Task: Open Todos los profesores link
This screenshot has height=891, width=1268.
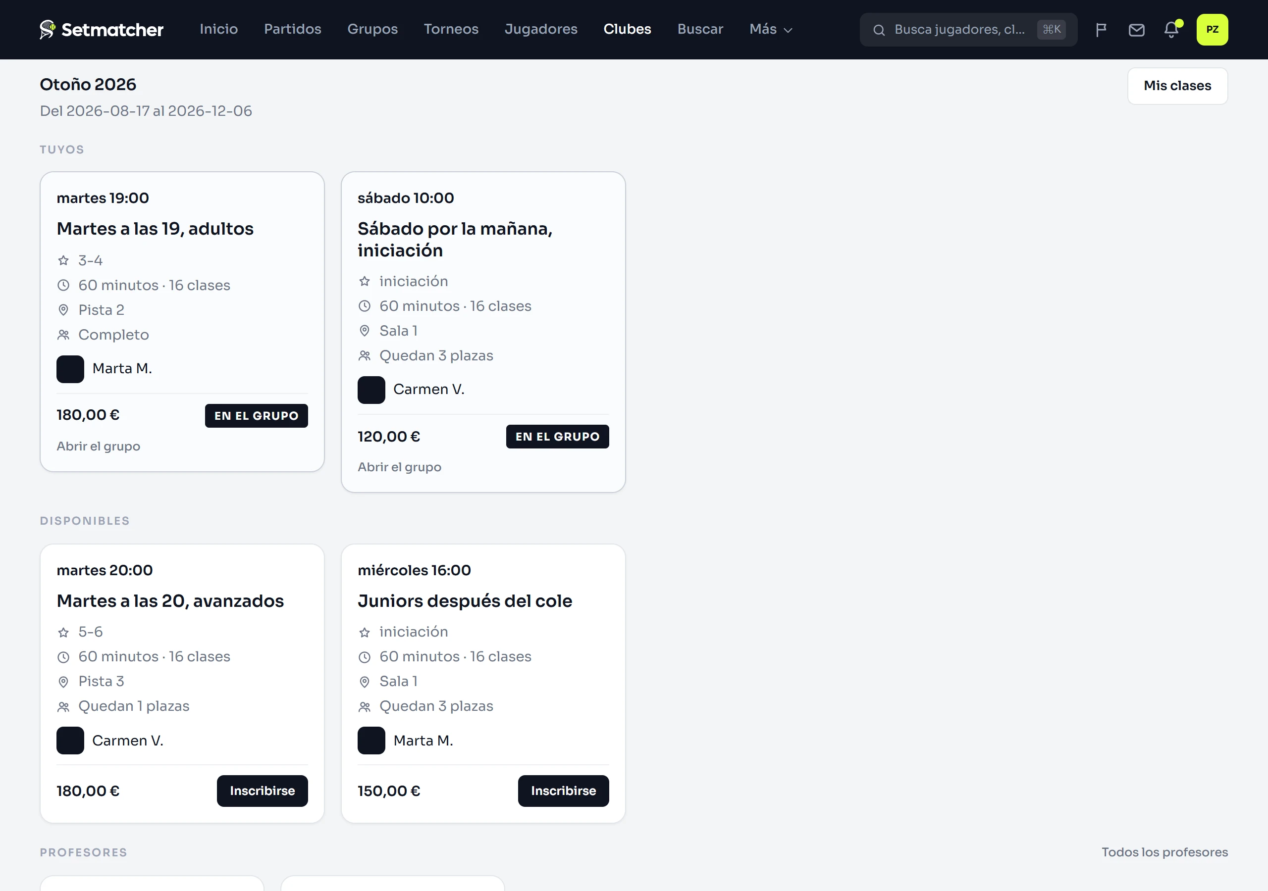Action: [1164, 852]
